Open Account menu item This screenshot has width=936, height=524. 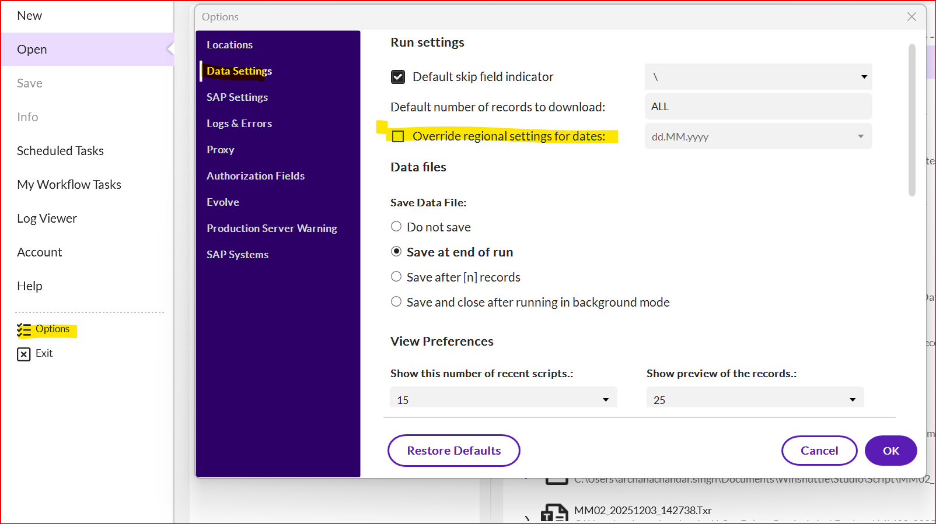[x=39, y=252]
